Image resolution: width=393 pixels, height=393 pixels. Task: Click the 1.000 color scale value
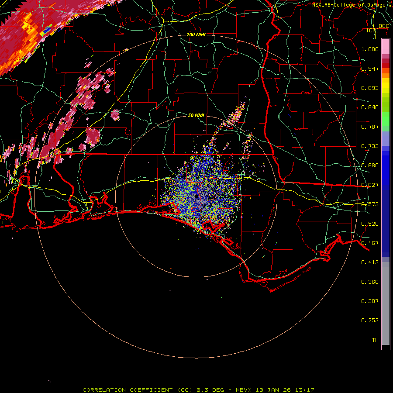tap(370, 49)
